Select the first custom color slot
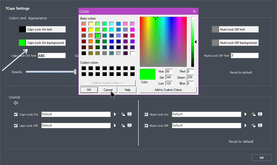The width and height of the screenshot is (277, 165). pos(84,68)
